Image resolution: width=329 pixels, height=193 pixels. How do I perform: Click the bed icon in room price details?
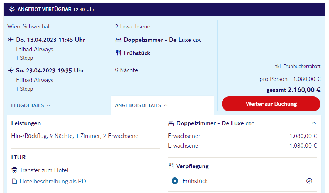pyautogui.click(x=171, y=123)
